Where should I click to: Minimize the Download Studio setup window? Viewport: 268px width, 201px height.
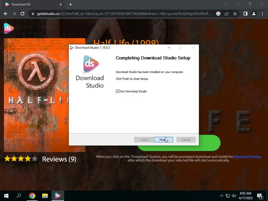coord(169,48)
